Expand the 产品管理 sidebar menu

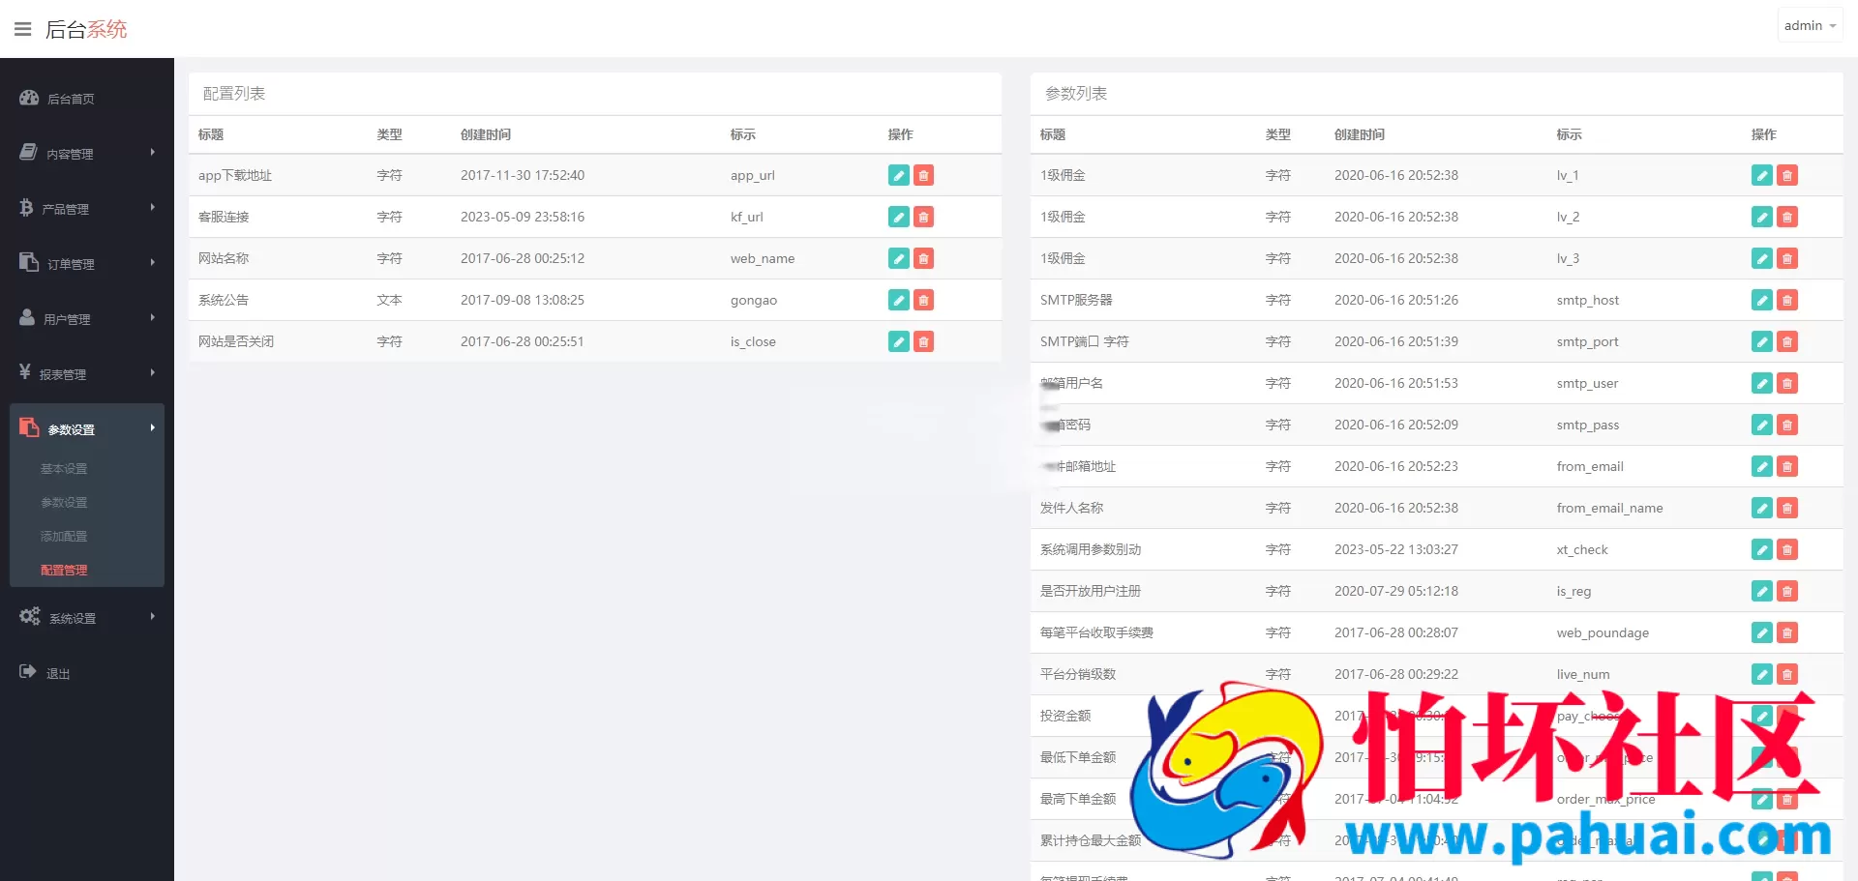[86, 209]
